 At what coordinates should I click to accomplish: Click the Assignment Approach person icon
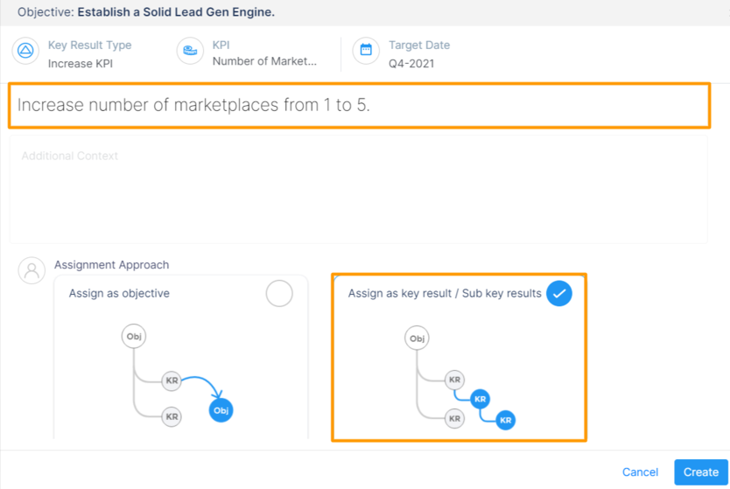pos(32,270)
